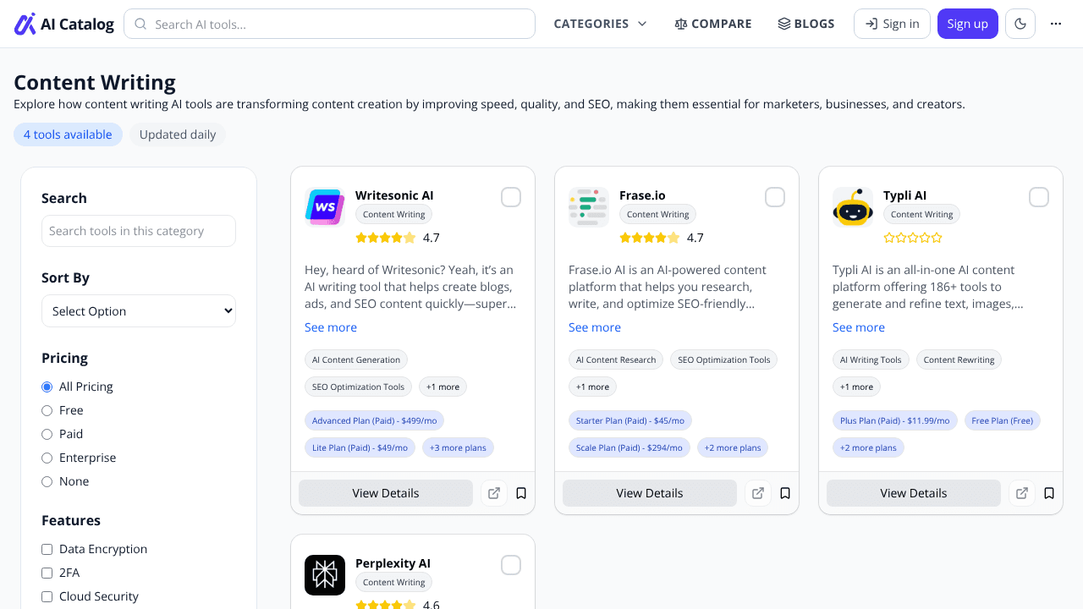Screen dimensions: 1083x609
Task: Open Typli AI external link icon
Action: point(1022,493)
